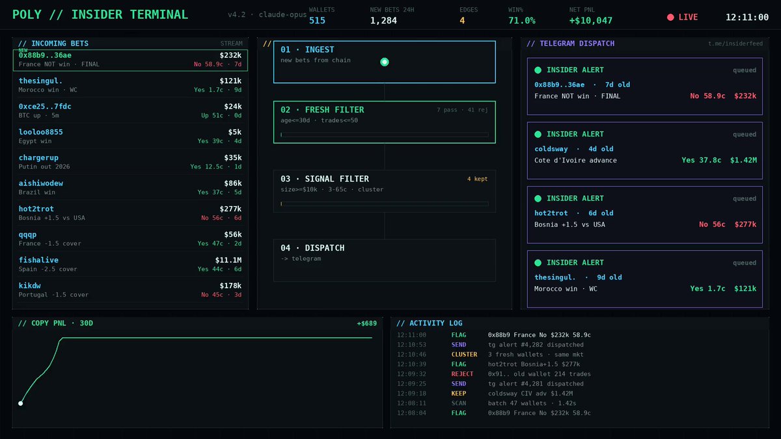The image size is (781, 439).
Task: Click the green ingest pulse dot
Action: (384, 62)
